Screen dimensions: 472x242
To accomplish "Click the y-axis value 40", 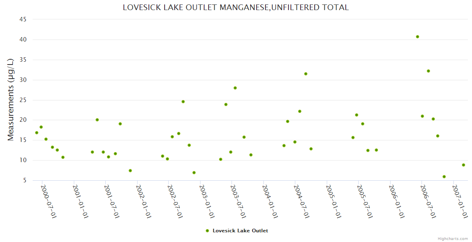I will 23,40.
